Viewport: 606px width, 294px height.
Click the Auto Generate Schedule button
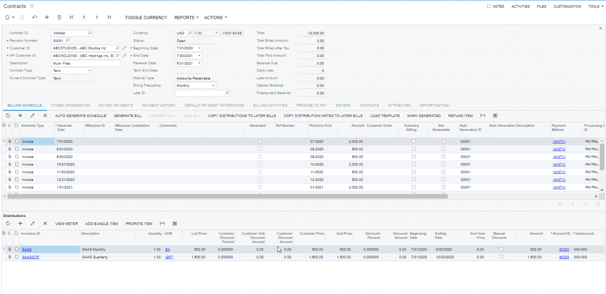click(x=80, y=115)
